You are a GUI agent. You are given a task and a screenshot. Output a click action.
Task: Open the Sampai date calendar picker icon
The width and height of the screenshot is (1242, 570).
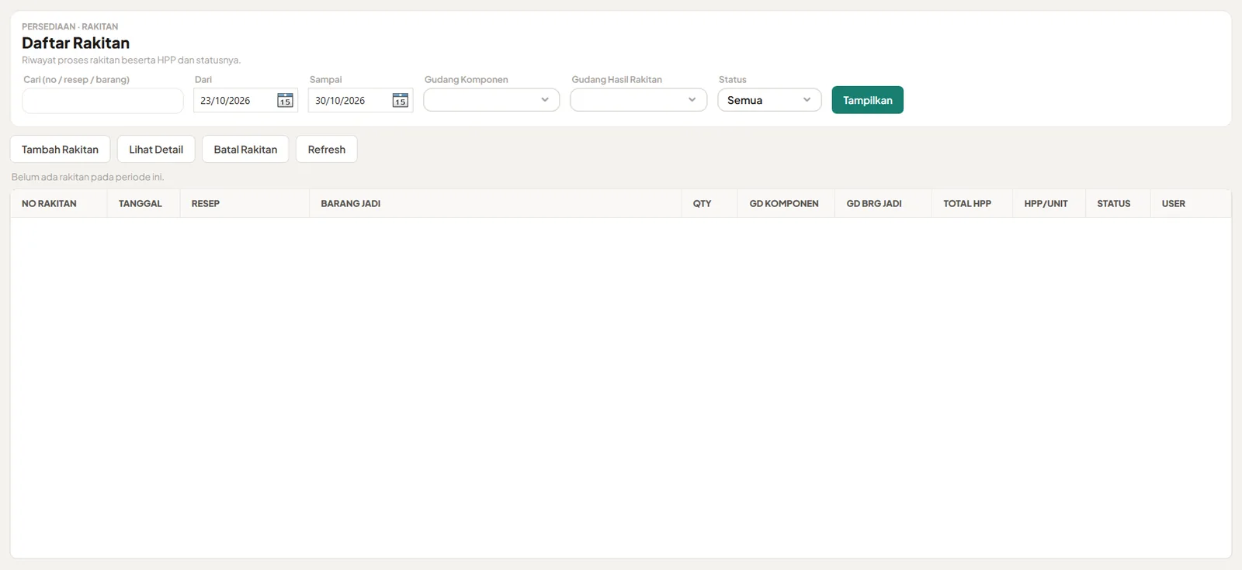[x=400, y=101]
